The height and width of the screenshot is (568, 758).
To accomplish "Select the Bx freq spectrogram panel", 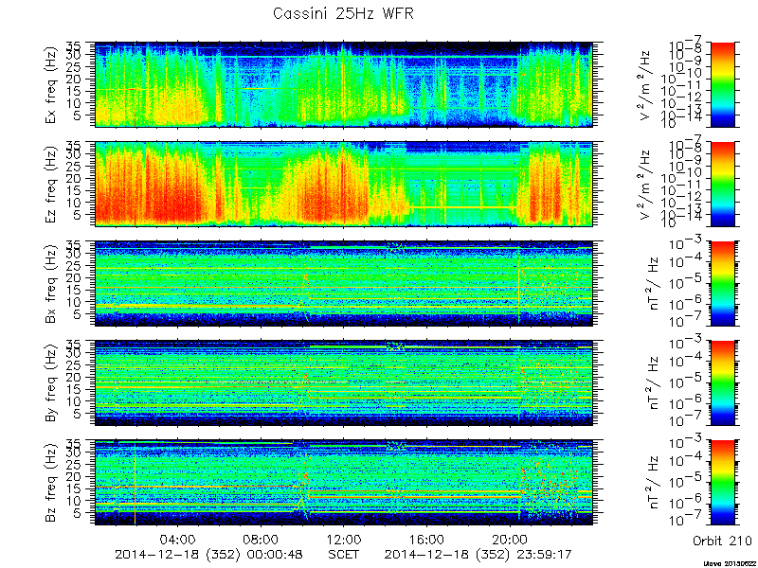I will point(344,283).
